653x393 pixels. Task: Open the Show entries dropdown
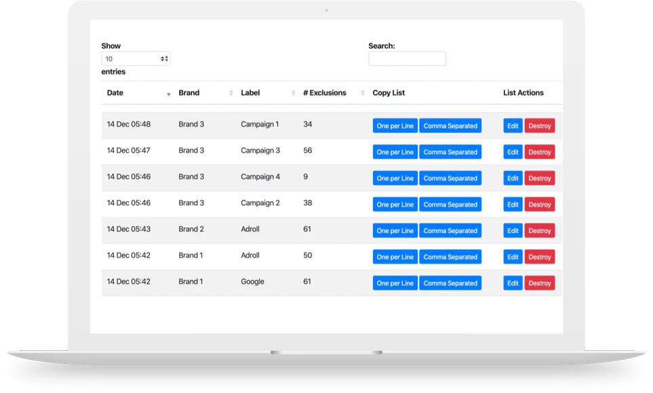(136, 59)
